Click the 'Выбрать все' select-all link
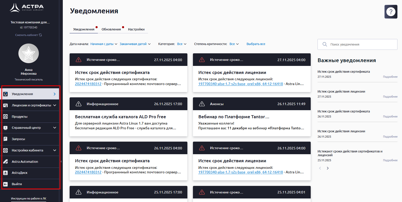 256,44
